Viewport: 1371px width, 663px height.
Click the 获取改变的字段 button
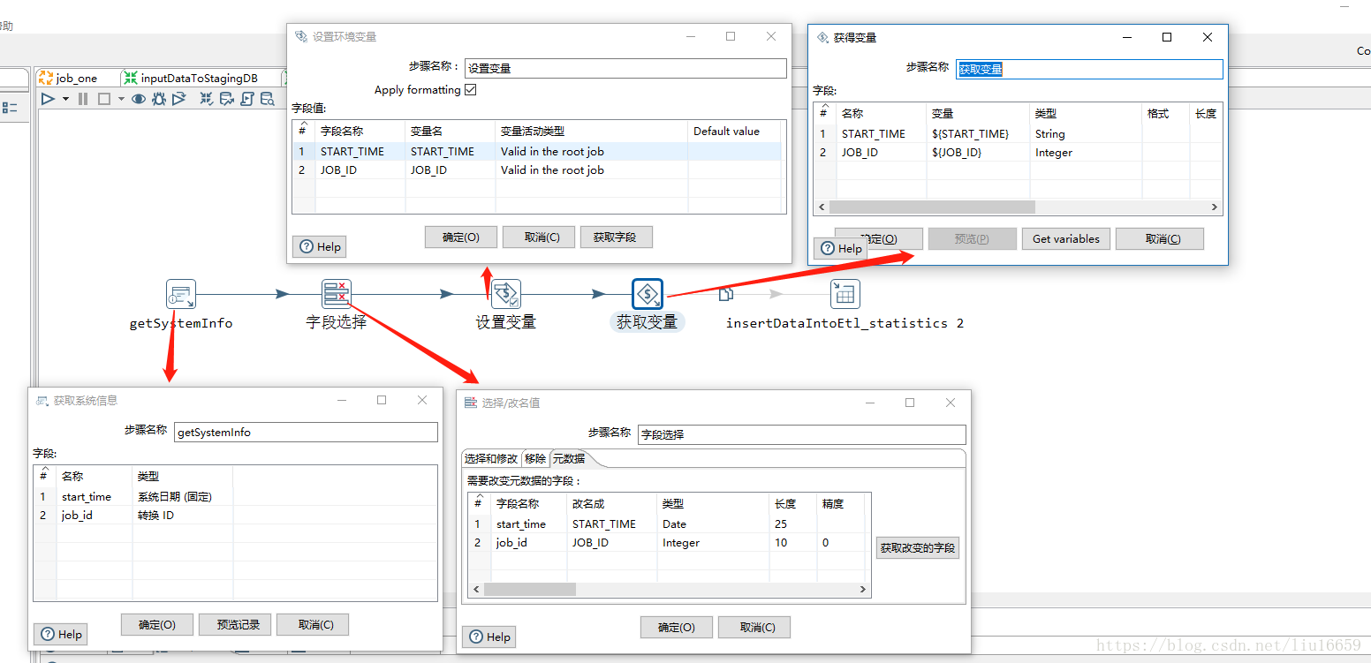tap(918, 547)
